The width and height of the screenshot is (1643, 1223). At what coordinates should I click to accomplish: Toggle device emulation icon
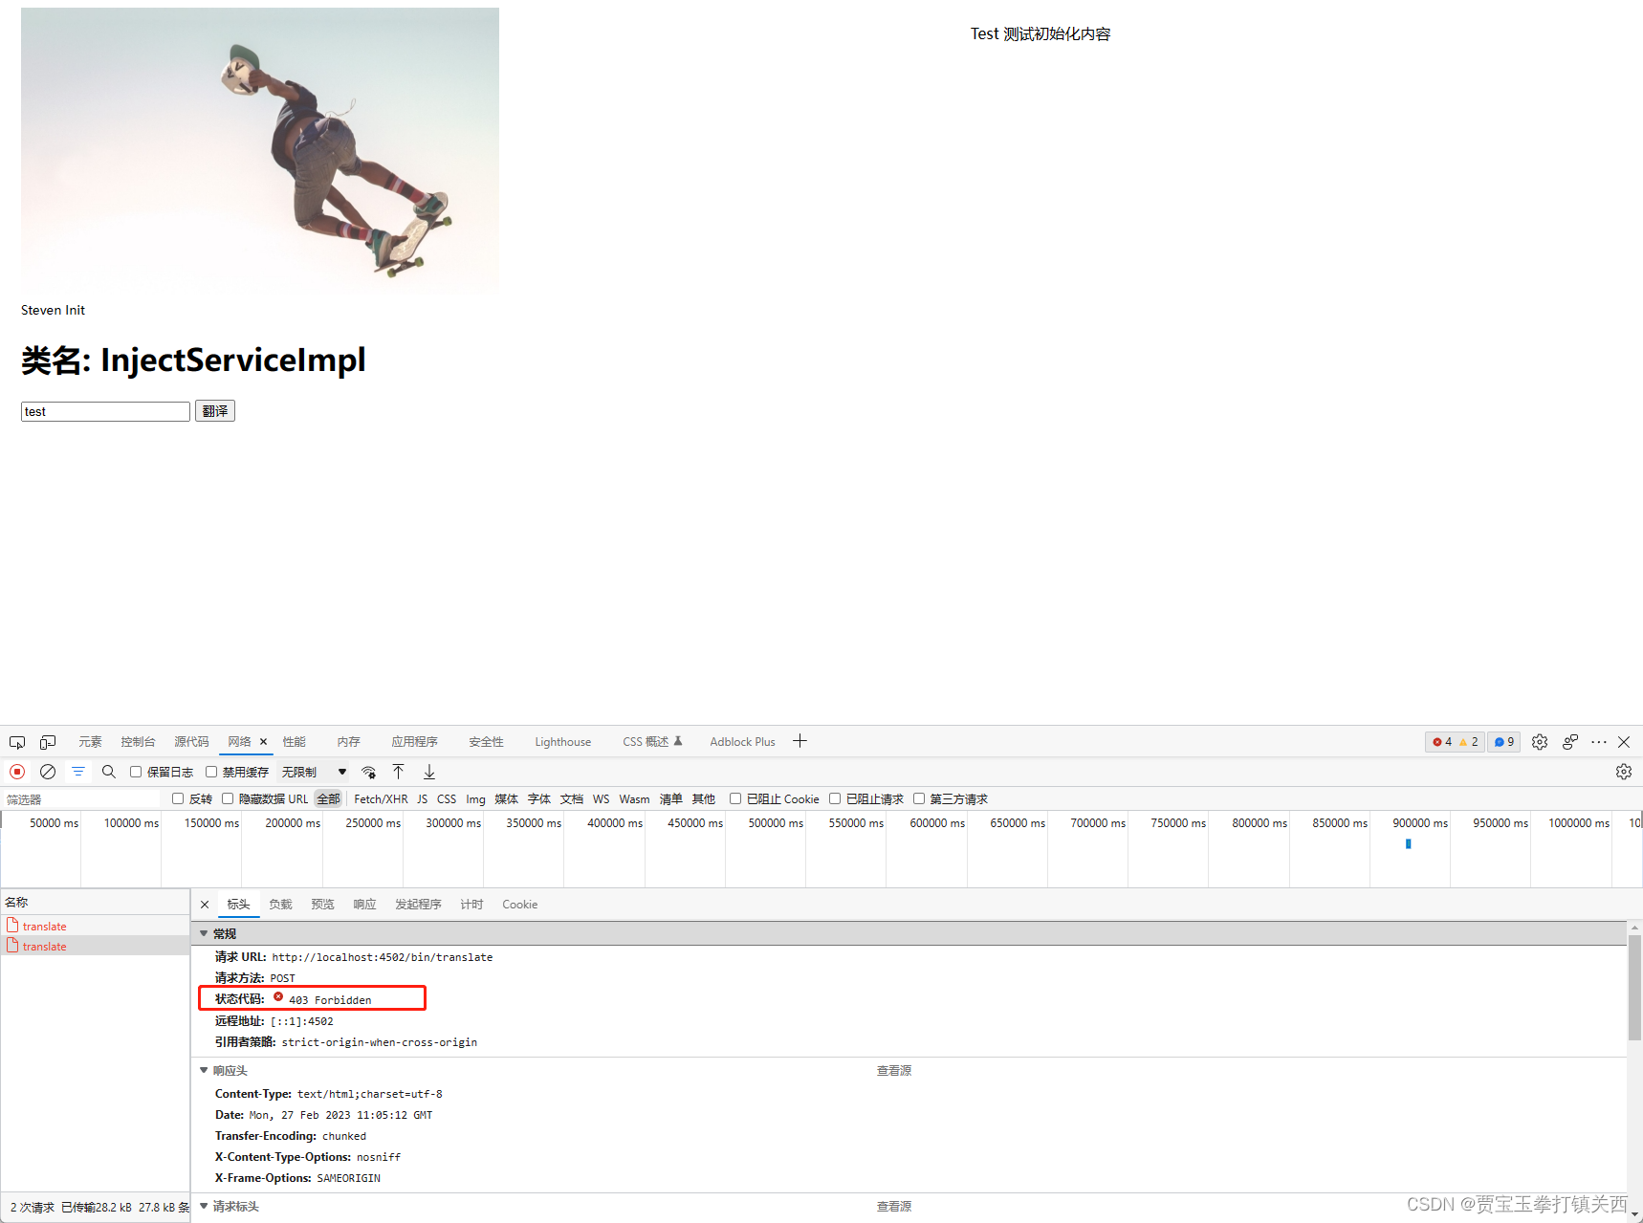(x=48, y=742)
